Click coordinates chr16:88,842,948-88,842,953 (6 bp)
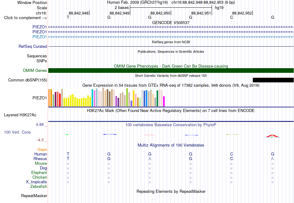294x203 pixels. pos(203,2)
